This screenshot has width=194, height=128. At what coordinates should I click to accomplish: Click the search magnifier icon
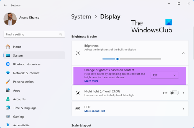pyautogui.click(x=61, y=34)
